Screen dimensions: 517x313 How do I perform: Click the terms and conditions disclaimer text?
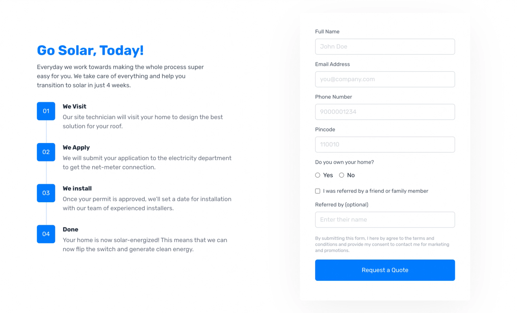click(x=382, y=244)
